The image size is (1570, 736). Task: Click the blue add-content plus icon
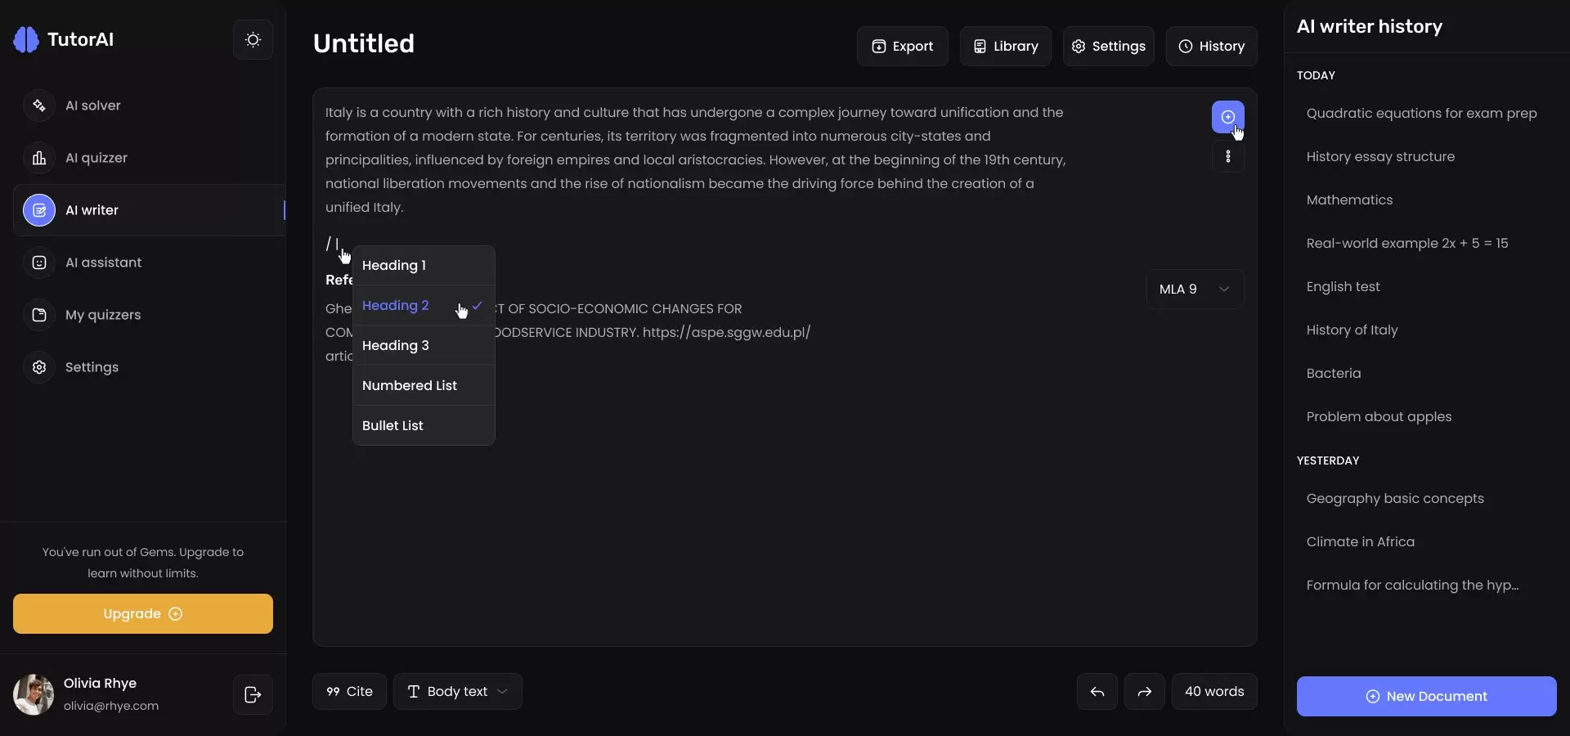click(1227, 117)
